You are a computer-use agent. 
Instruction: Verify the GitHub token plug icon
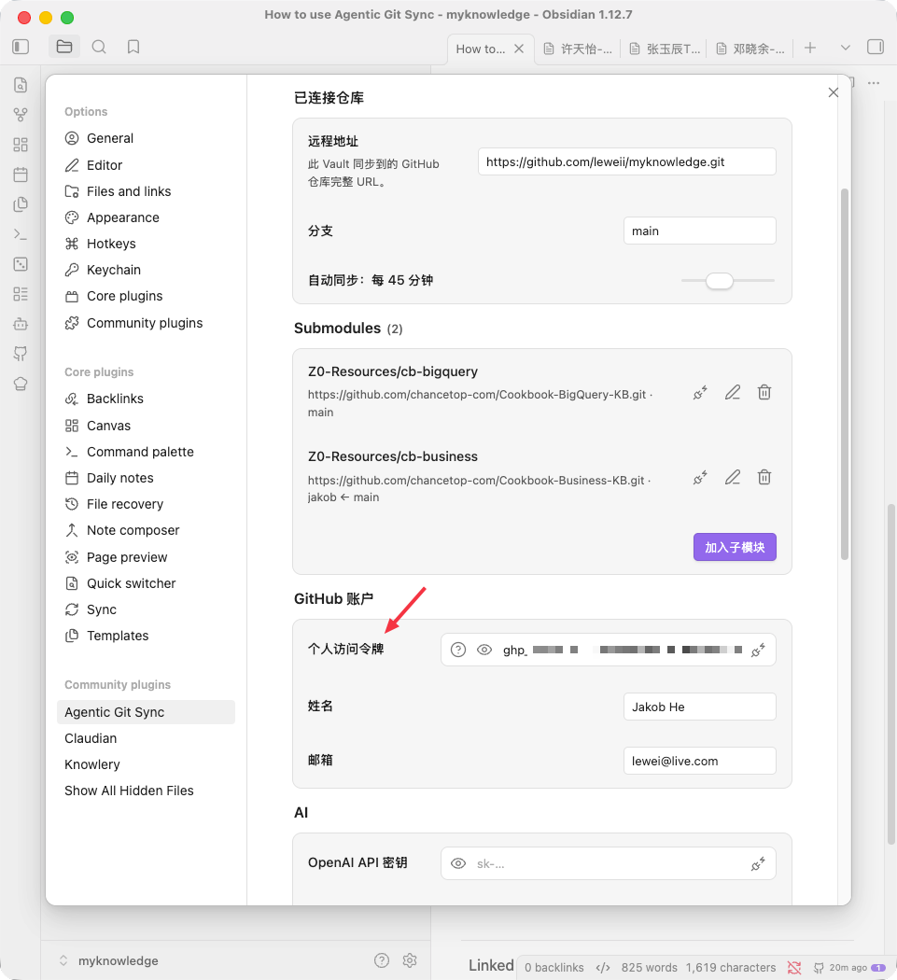pyautogui.click(x=758, y=650)
